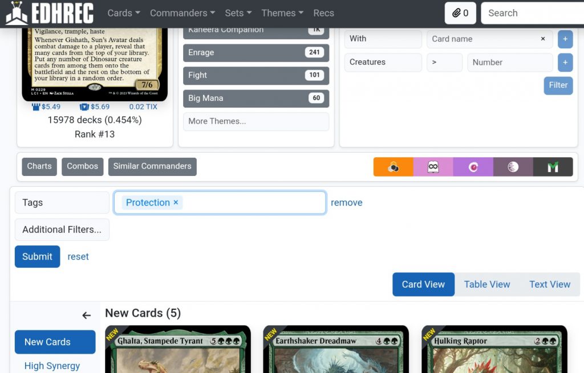Screen dimensions: 584x373
Task: Open the With filter dropdown
Action: [x=383, y=39]
